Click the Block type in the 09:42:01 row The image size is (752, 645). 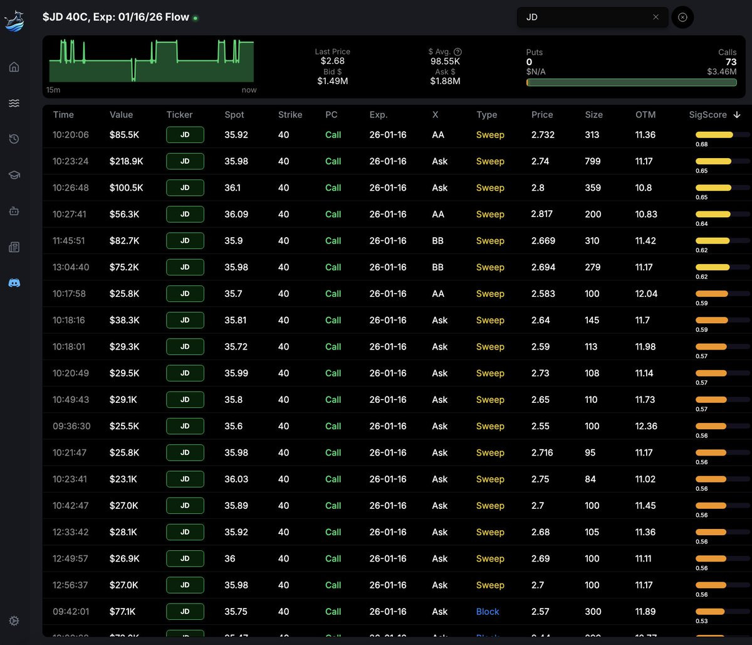[488, 612]
